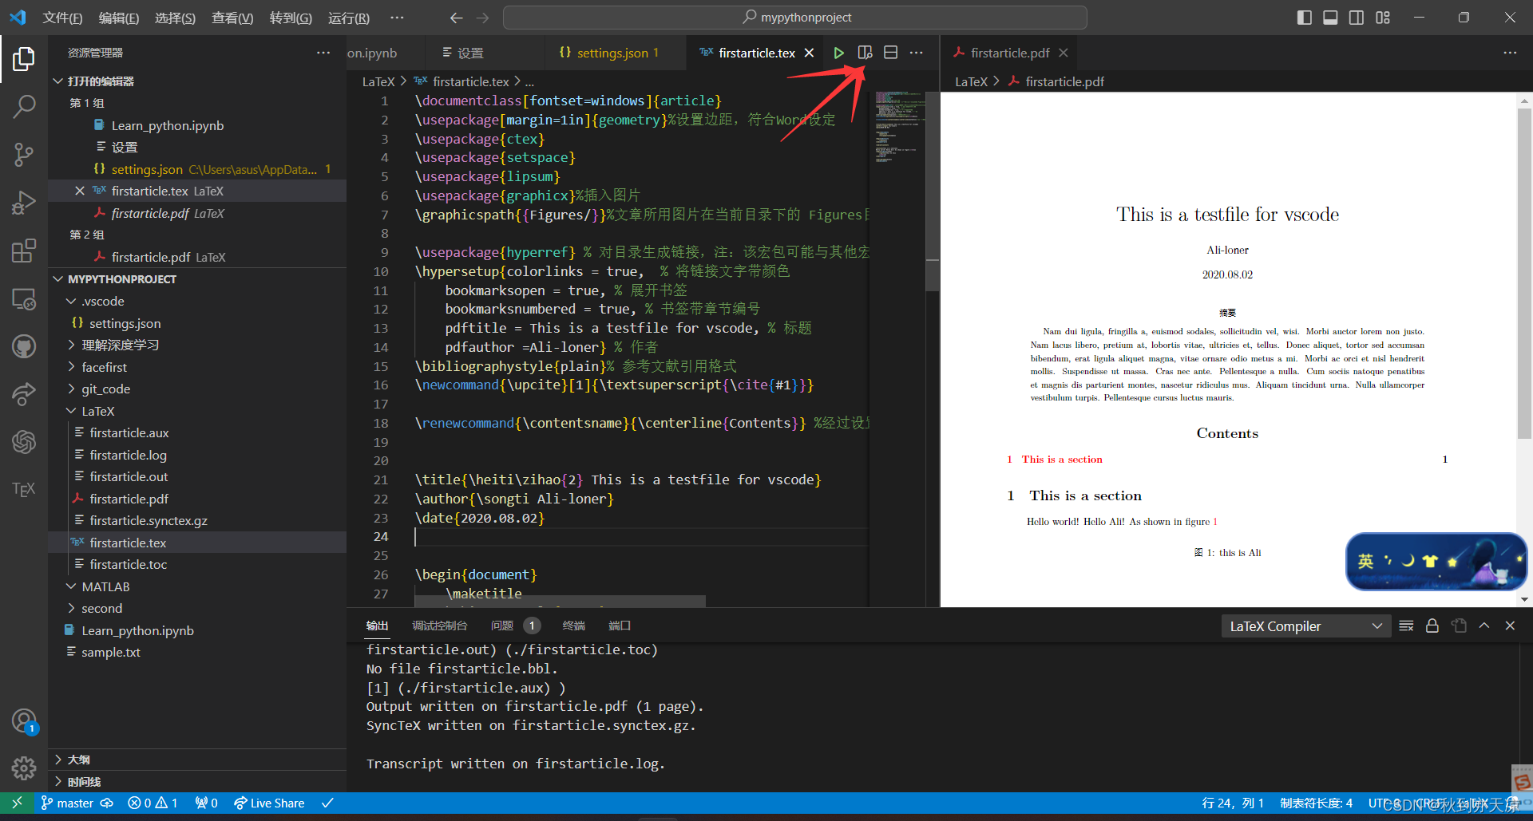
Task: Click the 行 24, 列 1 cursor position
Action: pos(1233,803)
